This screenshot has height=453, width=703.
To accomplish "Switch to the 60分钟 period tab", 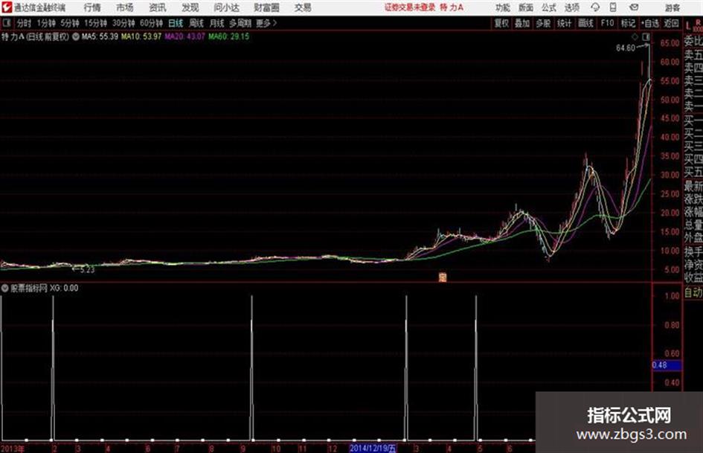I will [152, 23].
